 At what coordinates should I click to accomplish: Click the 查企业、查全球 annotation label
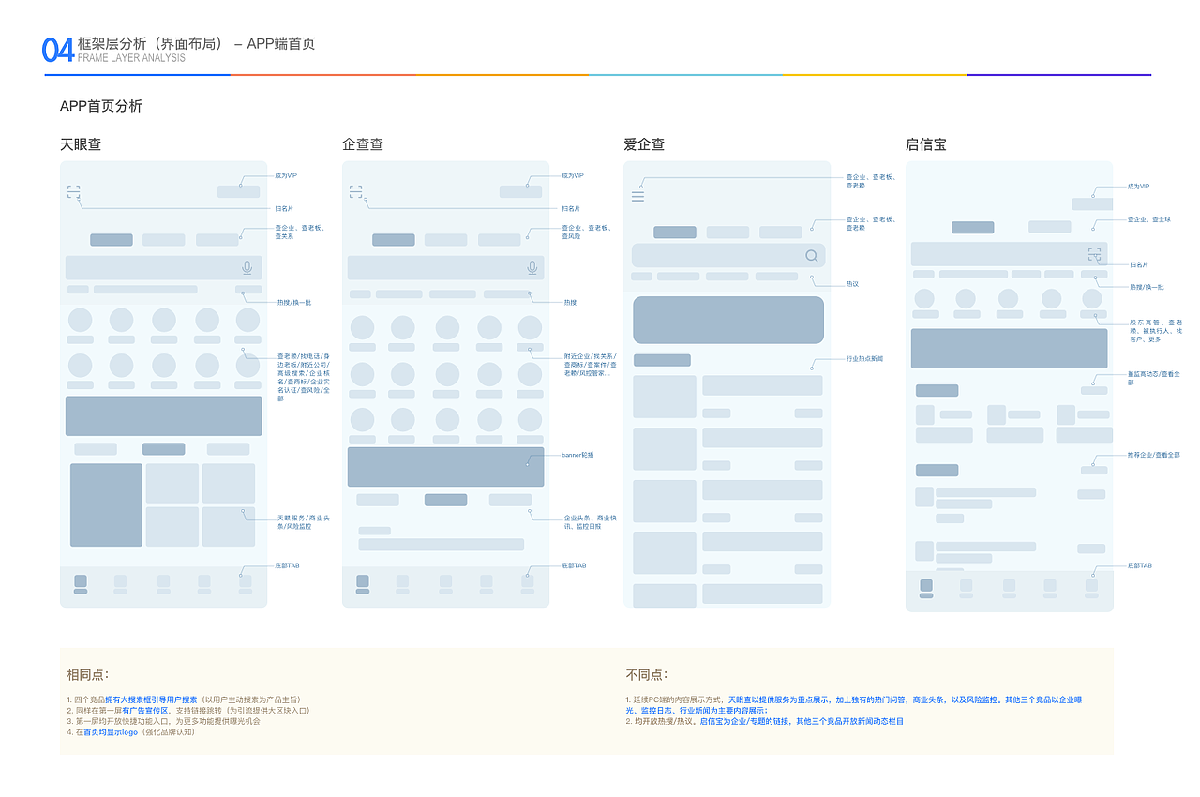point(1148,219)
